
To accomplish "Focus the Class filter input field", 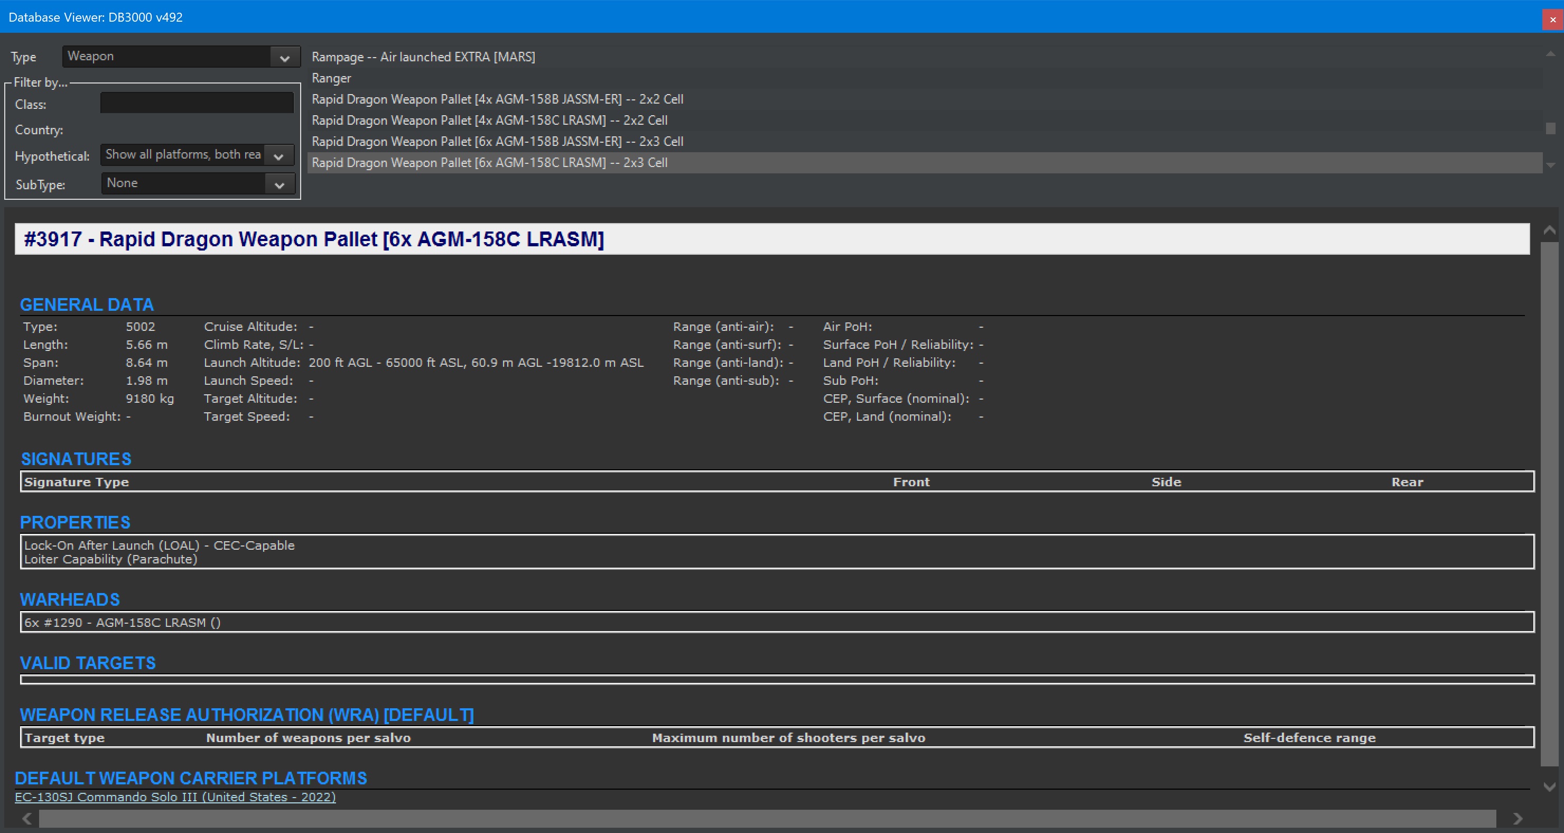I will click(x=197, y=103).
